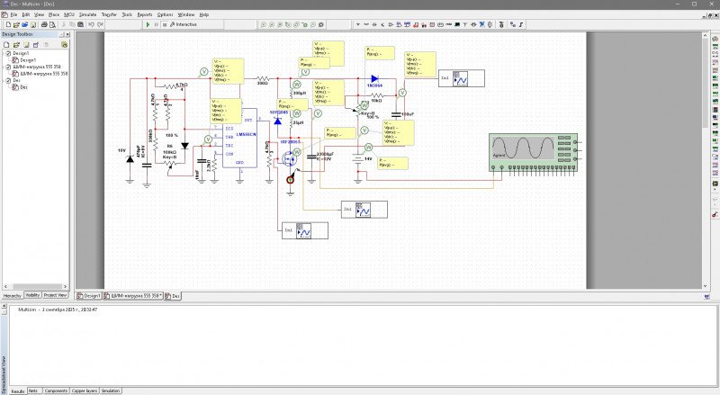Select Des schematic child in Design Toolbox
Image resolution: width=720 pixels, height=395 pixels.
coord(24,87)
